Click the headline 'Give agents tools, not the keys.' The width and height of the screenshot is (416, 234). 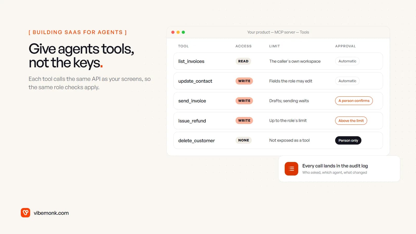pos(81,56)
